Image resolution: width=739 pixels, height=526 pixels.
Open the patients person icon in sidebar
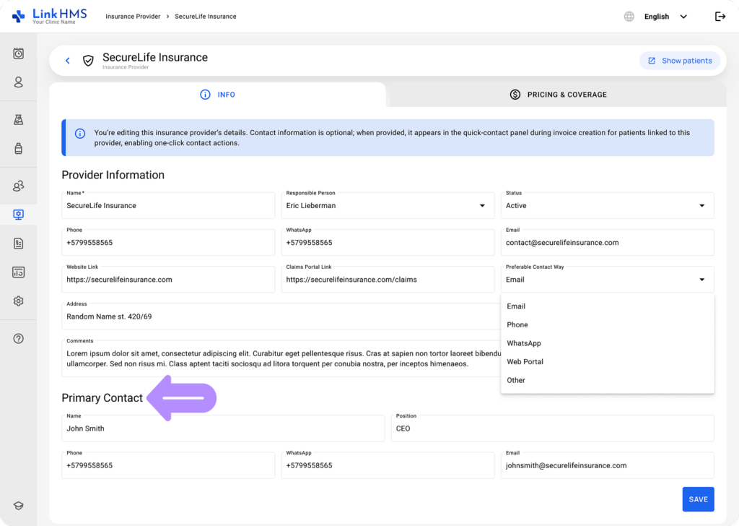[x=18, y=82]
